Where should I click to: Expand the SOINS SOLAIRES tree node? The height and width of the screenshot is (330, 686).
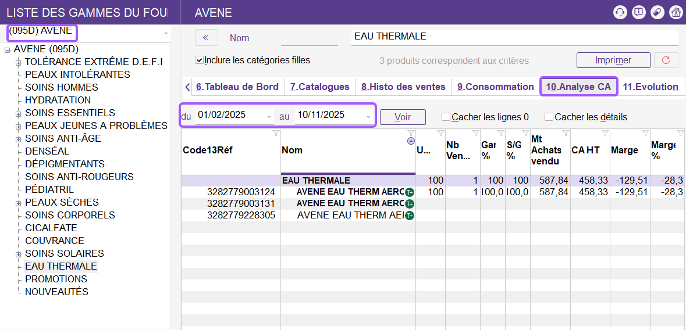click(19, 254)
